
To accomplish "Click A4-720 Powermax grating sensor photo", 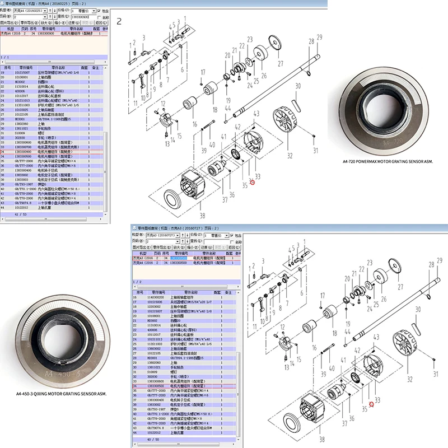I will (384, 112).
